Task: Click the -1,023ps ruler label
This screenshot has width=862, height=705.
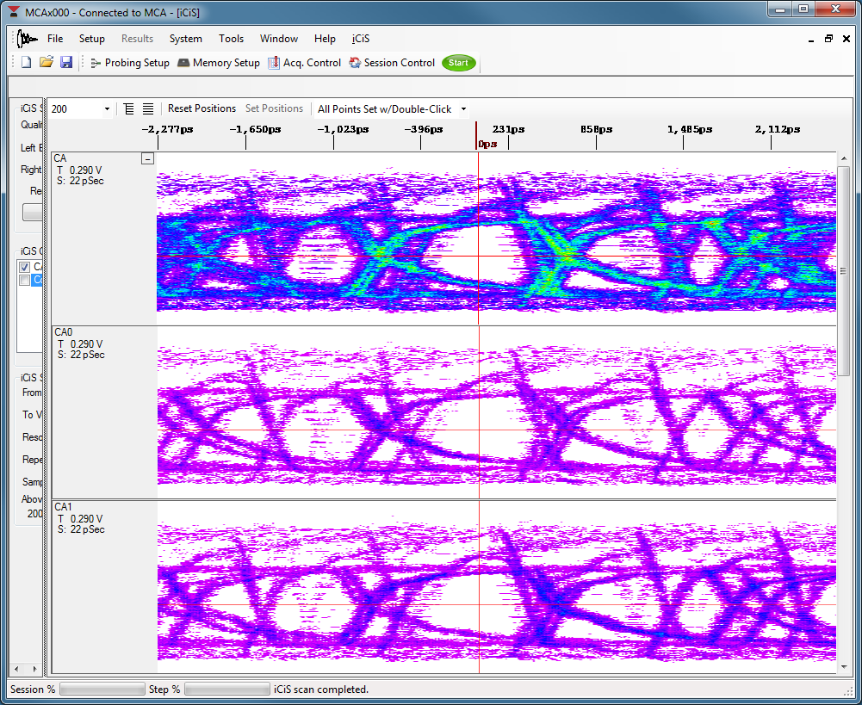Action: point(343,130)
